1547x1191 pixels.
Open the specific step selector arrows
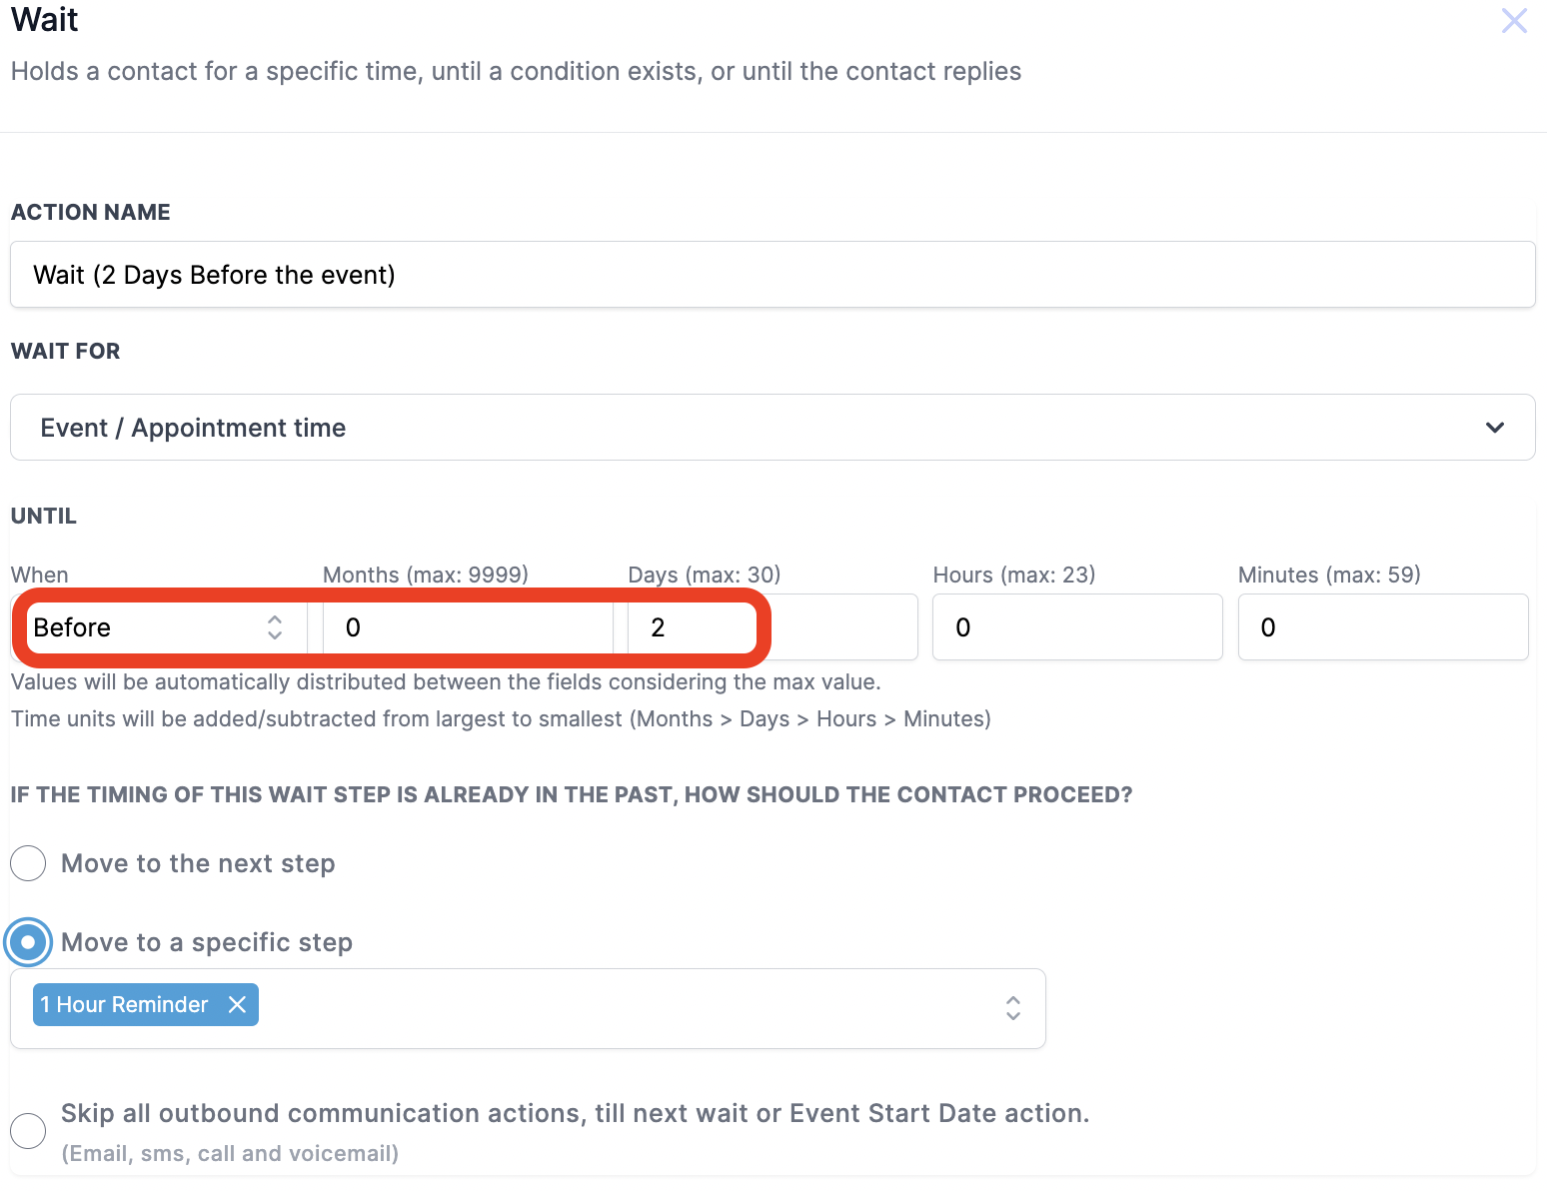click(x=1012, y=1008)
